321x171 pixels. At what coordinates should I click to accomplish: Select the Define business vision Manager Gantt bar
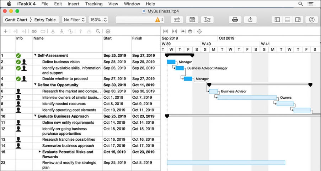171,62
